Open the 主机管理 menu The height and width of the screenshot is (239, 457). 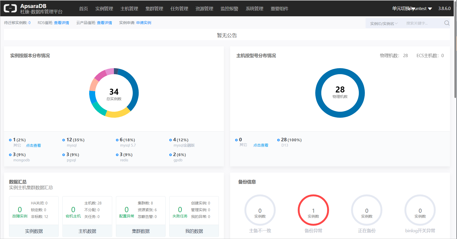(x=129, y=9)
